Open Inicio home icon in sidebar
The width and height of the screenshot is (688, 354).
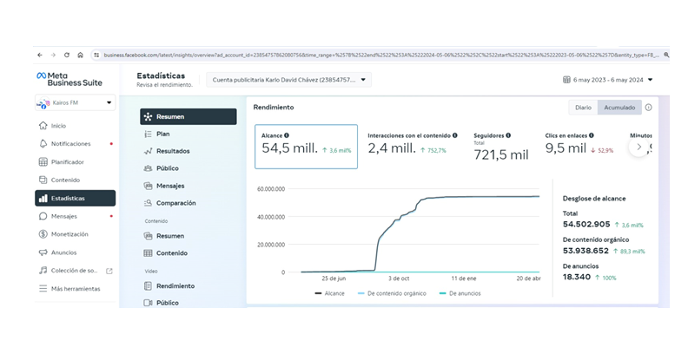point(43,126)
